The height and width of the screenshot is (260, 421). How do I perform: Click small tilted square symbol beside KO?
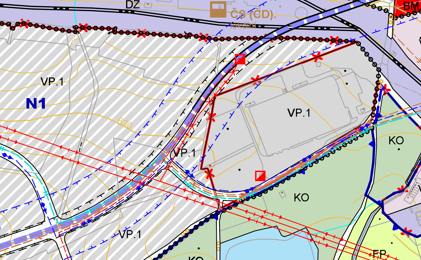coord(282,194)
